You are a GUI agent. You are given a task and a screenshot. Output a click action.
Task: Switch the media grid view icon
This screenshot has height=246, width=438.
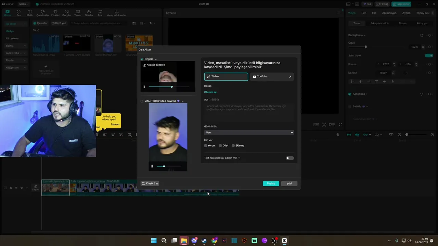click(134, 23)
